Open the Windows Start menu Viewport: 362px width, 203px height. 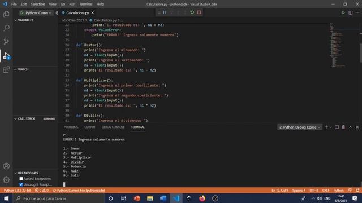[x=6, y=198]
